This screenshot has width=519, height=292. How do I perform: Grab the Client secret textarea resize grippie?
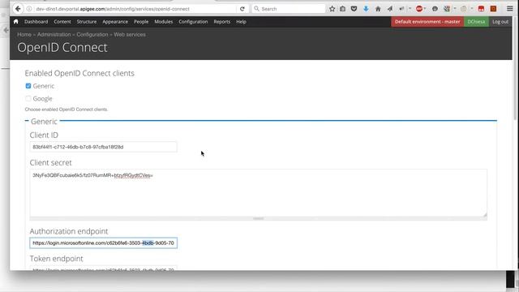258,218
